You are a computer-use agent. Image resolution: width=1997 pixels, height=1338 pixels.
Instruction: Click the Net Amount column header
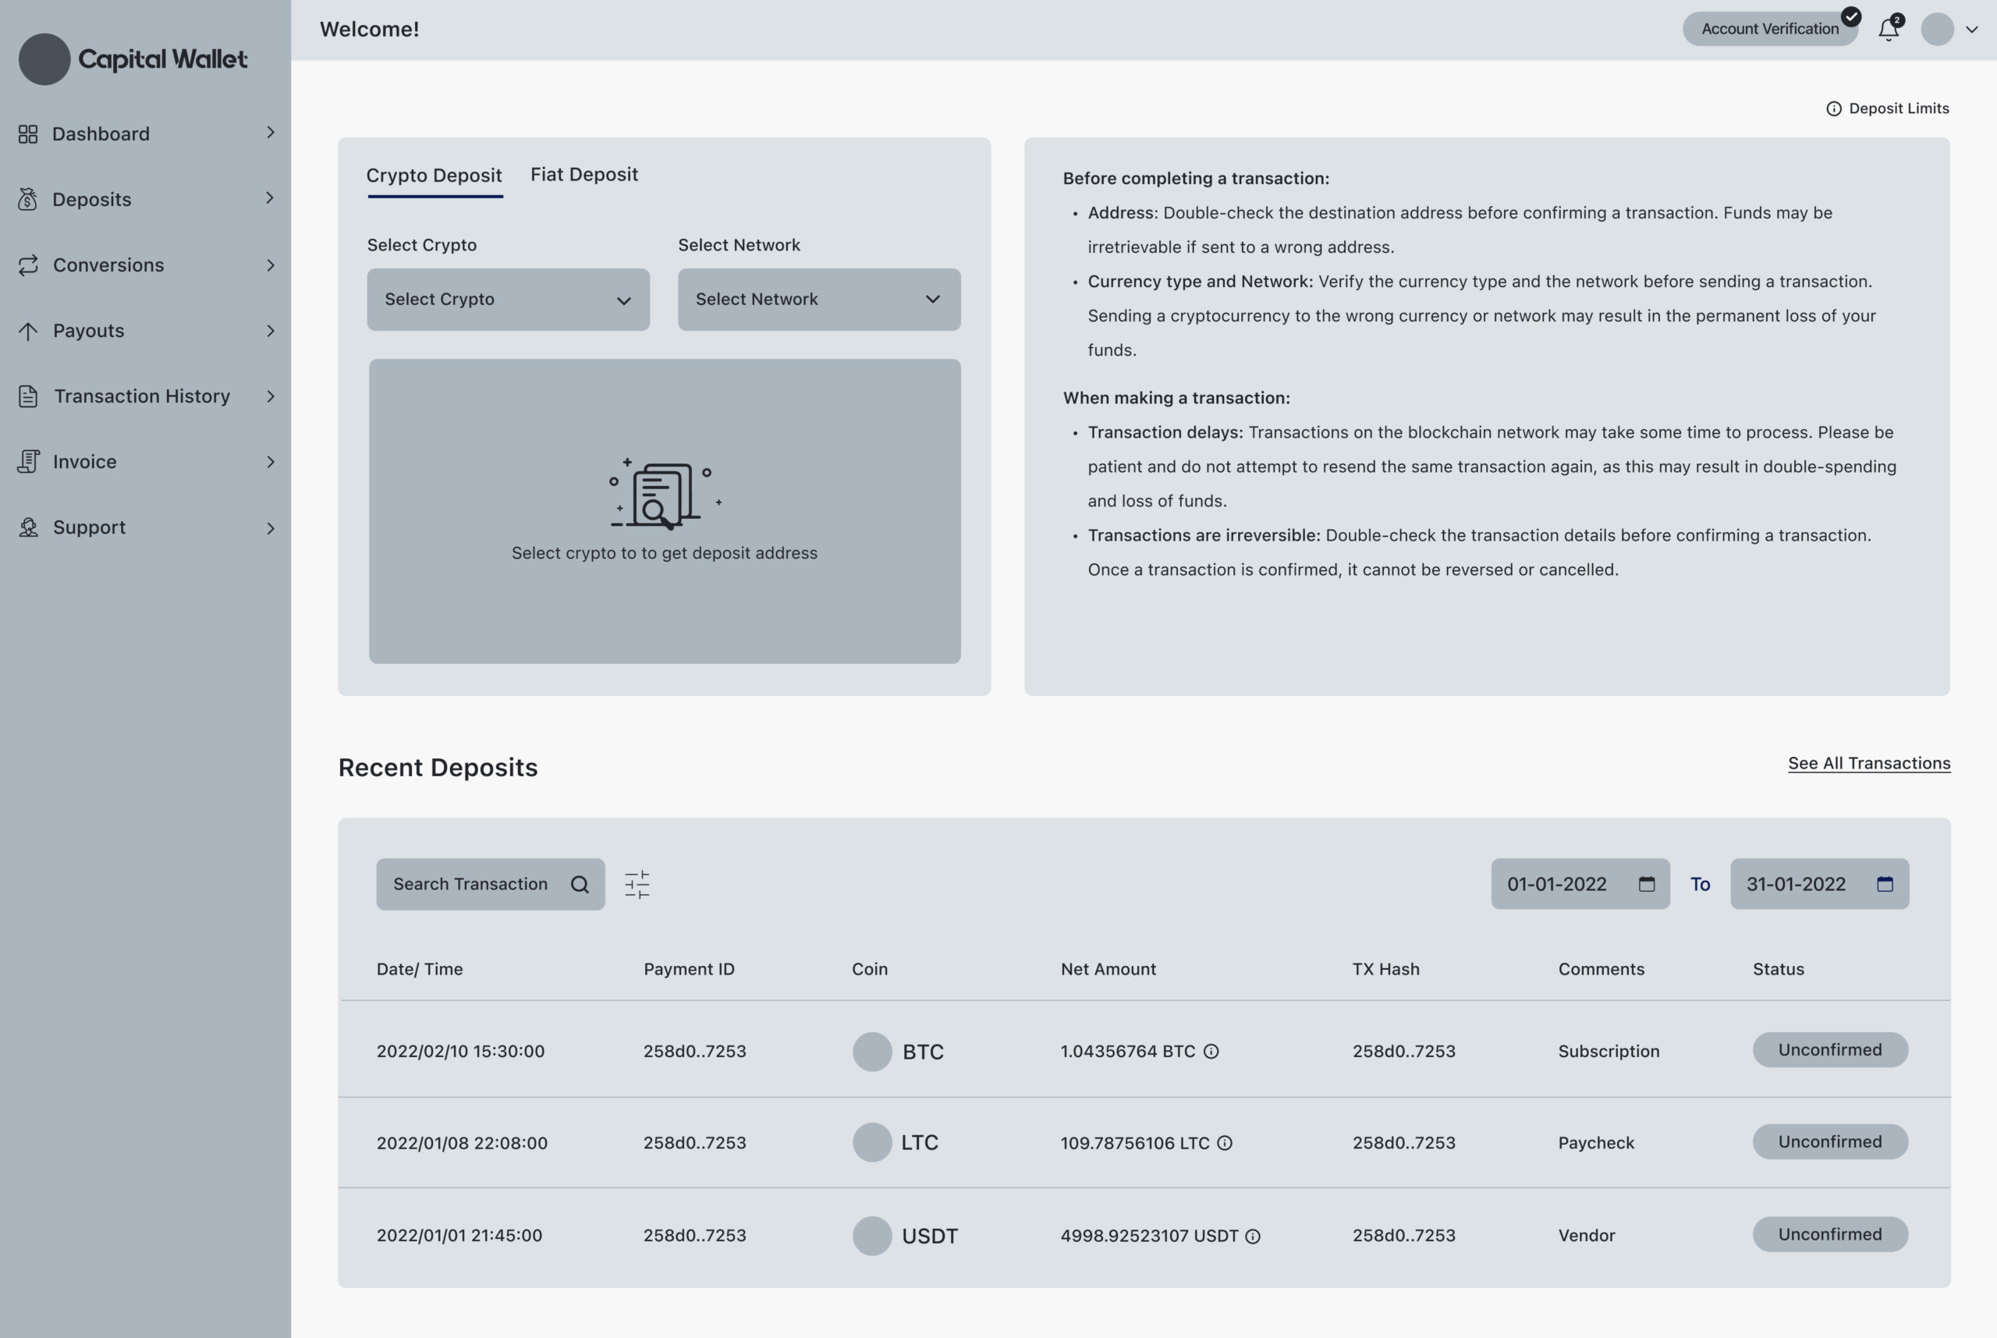click(x=1108, y=969)
